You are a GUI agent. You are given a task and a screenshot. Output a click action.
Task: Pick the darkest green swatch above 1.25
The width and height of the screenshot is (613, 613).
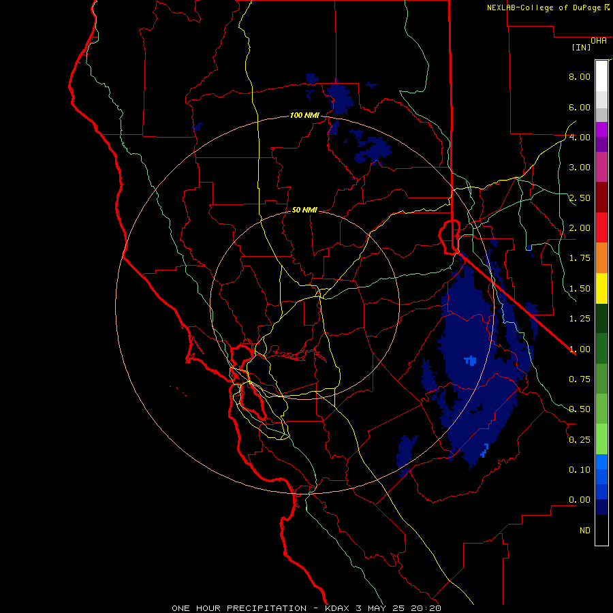coord(601,318)
